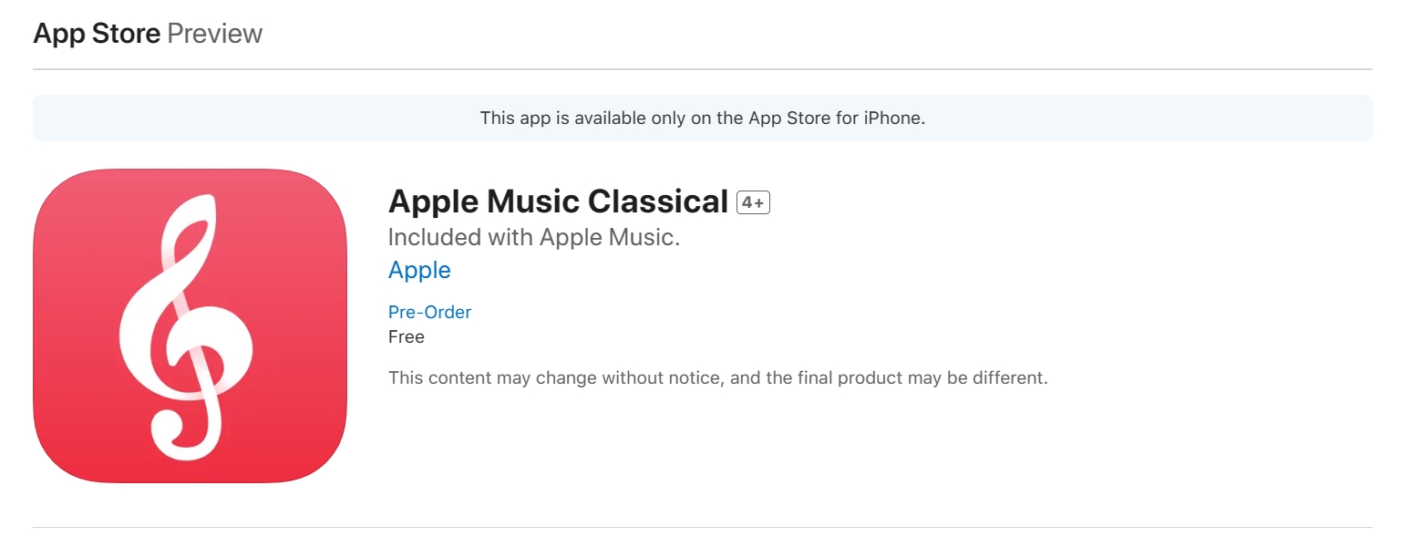Click the 4+ age rating badge
This screenshot has height=547, width=1411.
(753, 201)
